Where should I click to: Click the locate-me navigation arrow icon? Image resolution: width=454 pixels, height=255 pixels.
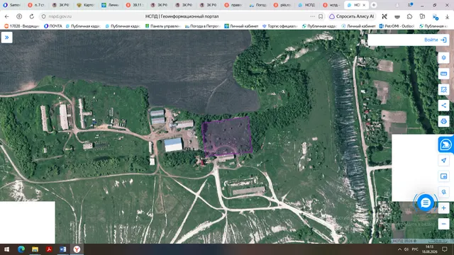coord(443,161)
